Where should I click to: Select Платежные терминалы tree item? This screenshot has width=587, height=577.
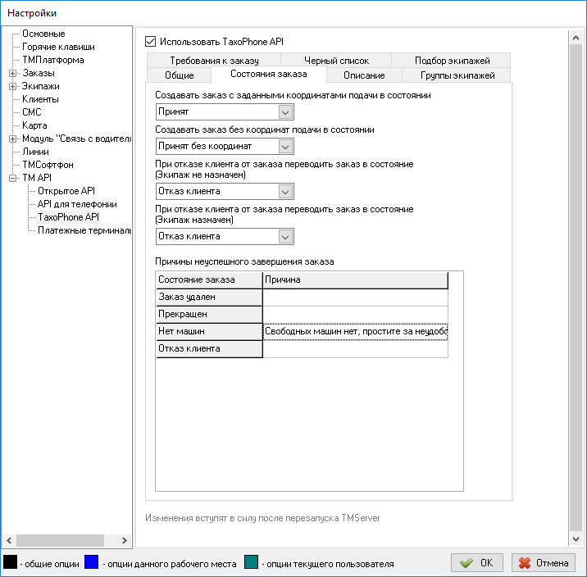(84, 230)
